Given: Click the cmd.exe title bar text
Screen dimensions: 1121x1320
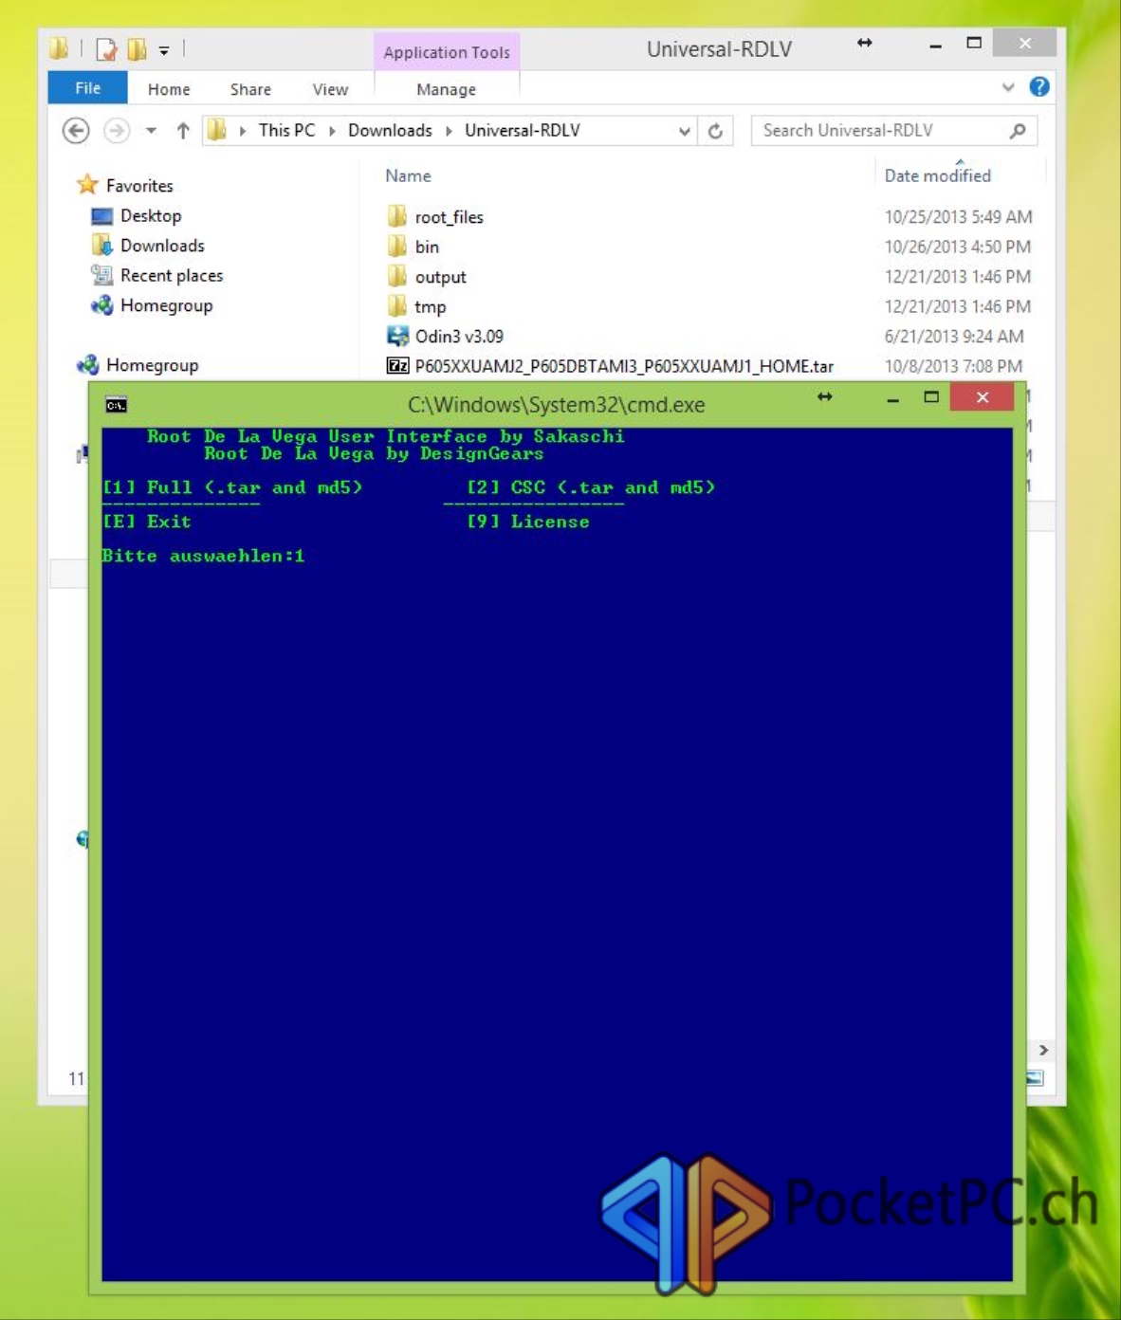Looking at the screenshot, I should coord(557,405).
